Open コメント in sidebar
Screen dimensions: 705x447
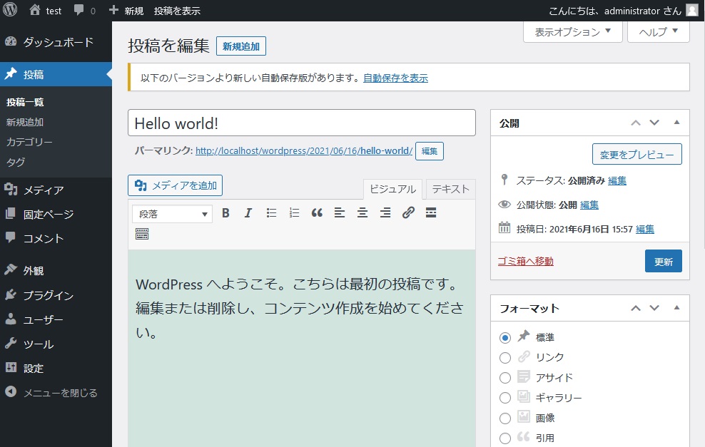(x=56, y=239)
